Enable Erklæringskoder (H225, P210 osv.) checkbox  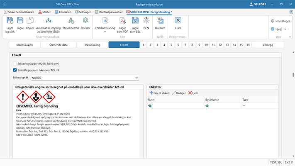[15, 63]
